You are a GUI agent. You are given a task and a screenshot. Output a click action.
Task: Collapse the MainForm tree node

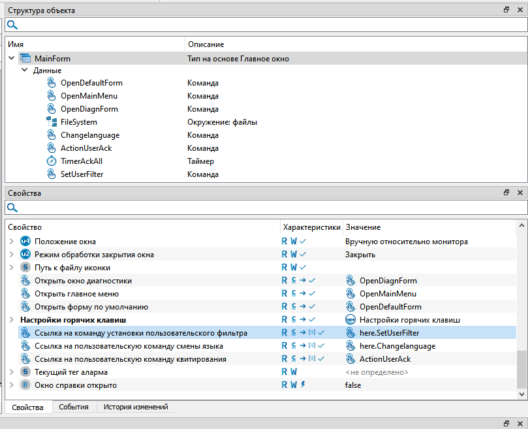click(11, 59)
